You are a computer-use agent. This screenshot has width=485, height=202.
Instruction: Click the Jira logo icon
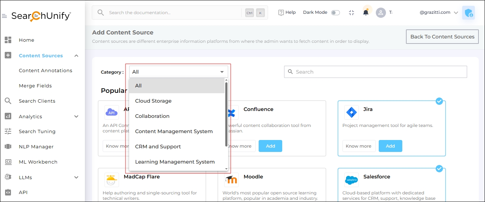[x=351, y=112]
